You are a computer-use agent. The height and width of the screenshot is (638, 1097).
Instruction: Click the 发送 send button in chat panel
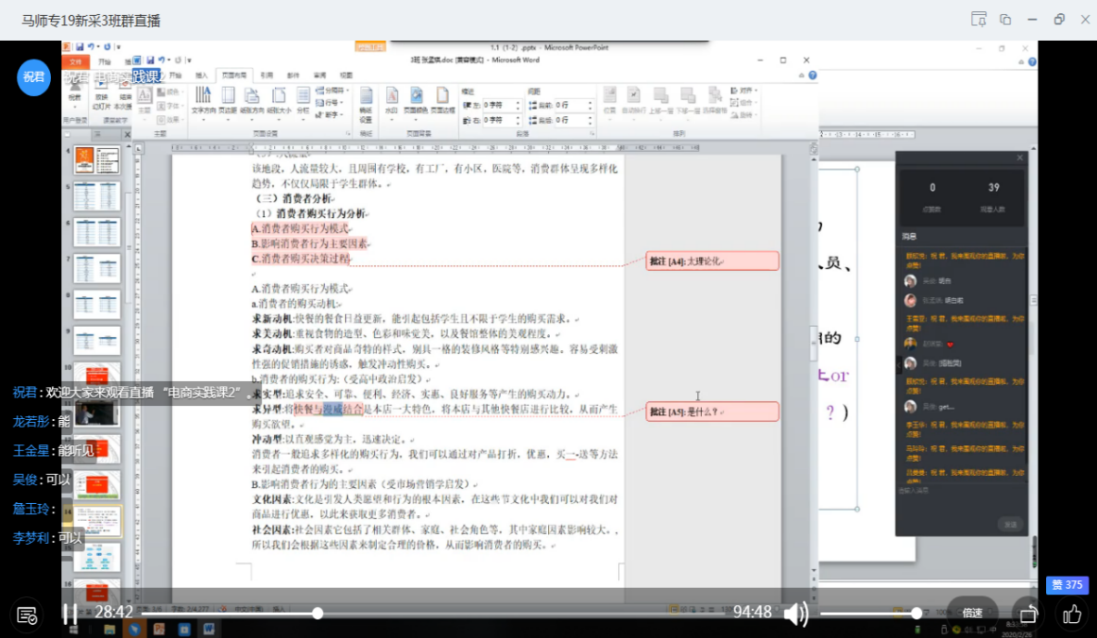1010,524
